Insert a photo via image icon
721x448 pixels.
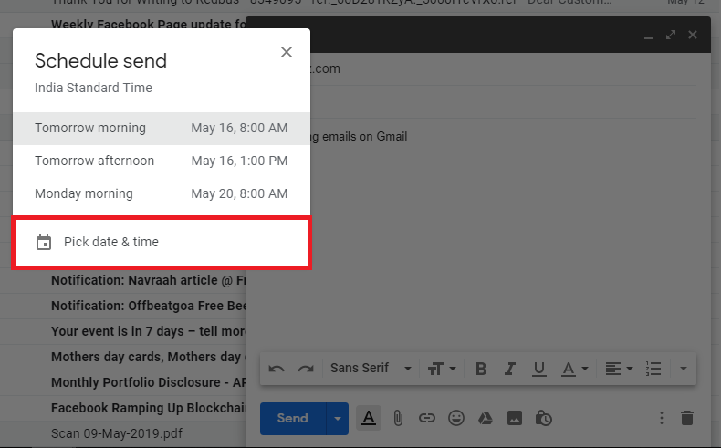(515, 418)
